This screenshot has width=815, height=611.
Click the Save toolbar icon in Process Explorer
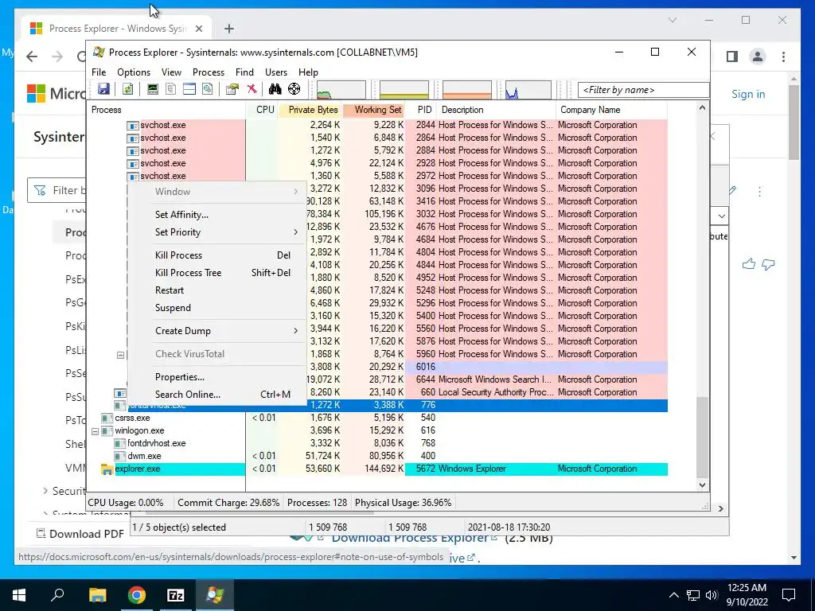(104, 89)
